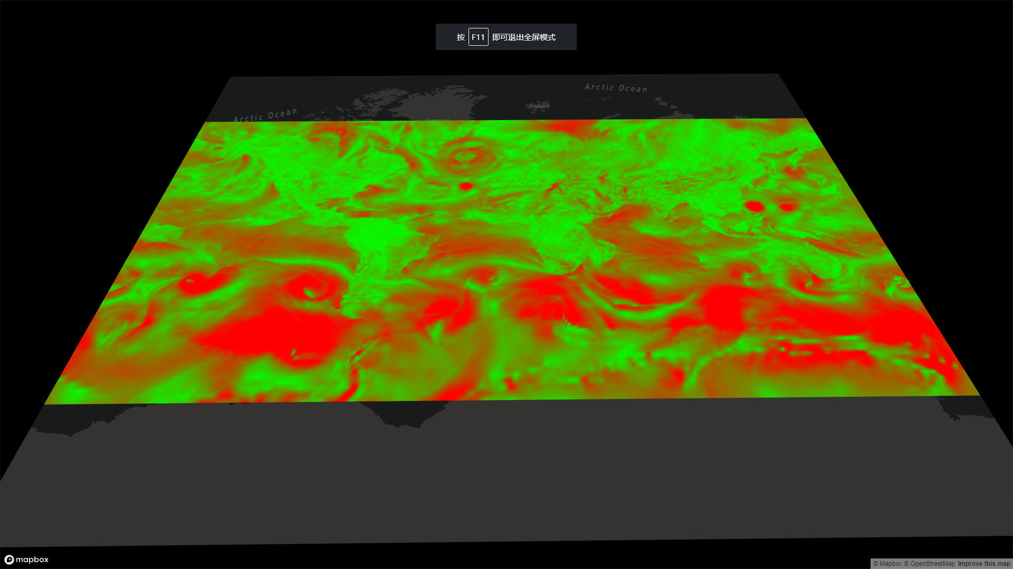Click the left Arctic Ocean label
Image resolution: width=1013 pixels, height=569 pixels.
[x=265, y=115]
